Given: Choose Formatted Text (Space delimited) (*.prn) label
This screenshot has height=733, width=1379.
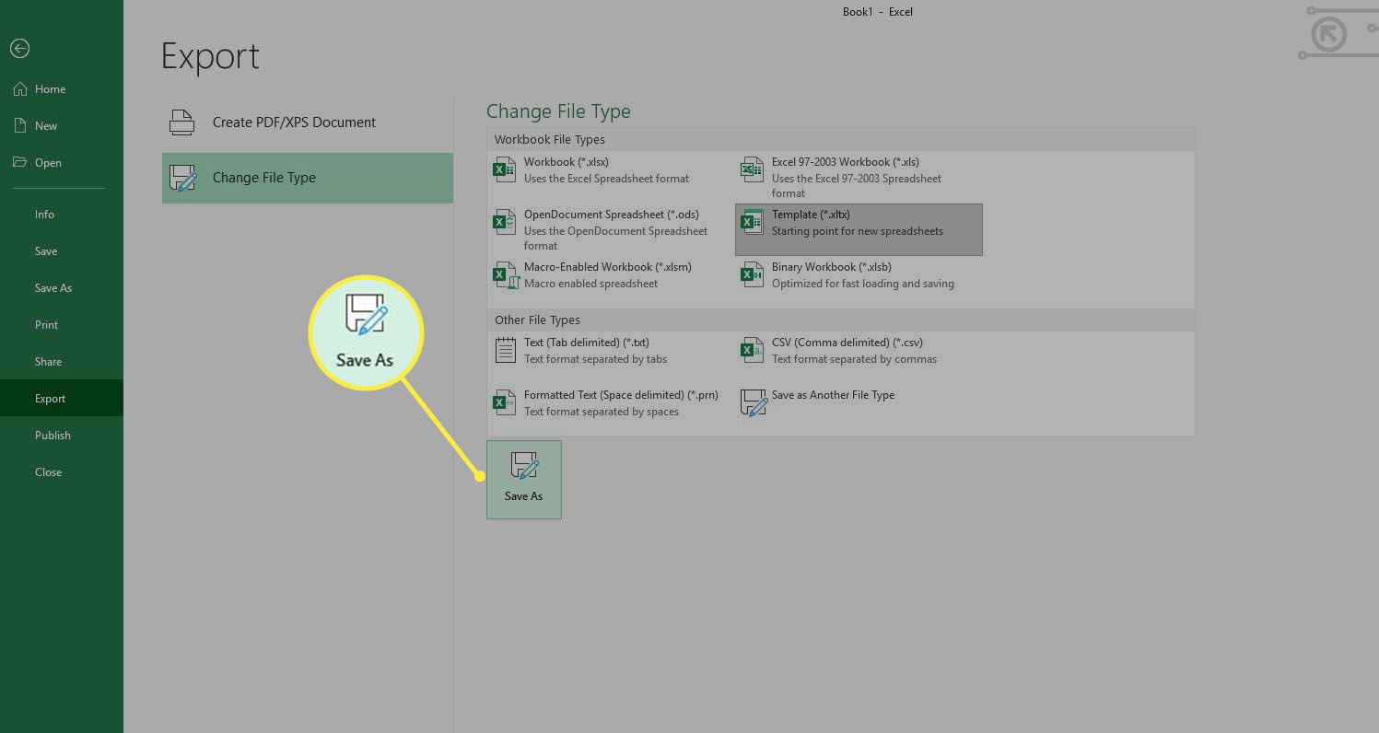Looking at the screenshot, I should (x=621, y=395).
